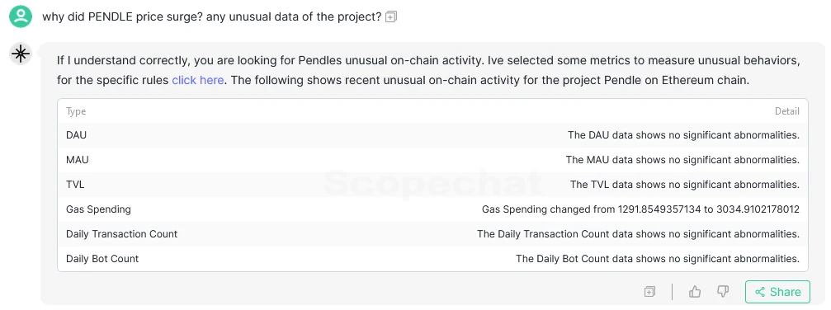The width and height of the screenshot is (831, 310).
Task: Click the user question text about PENDLE
Action: point(212,17)
